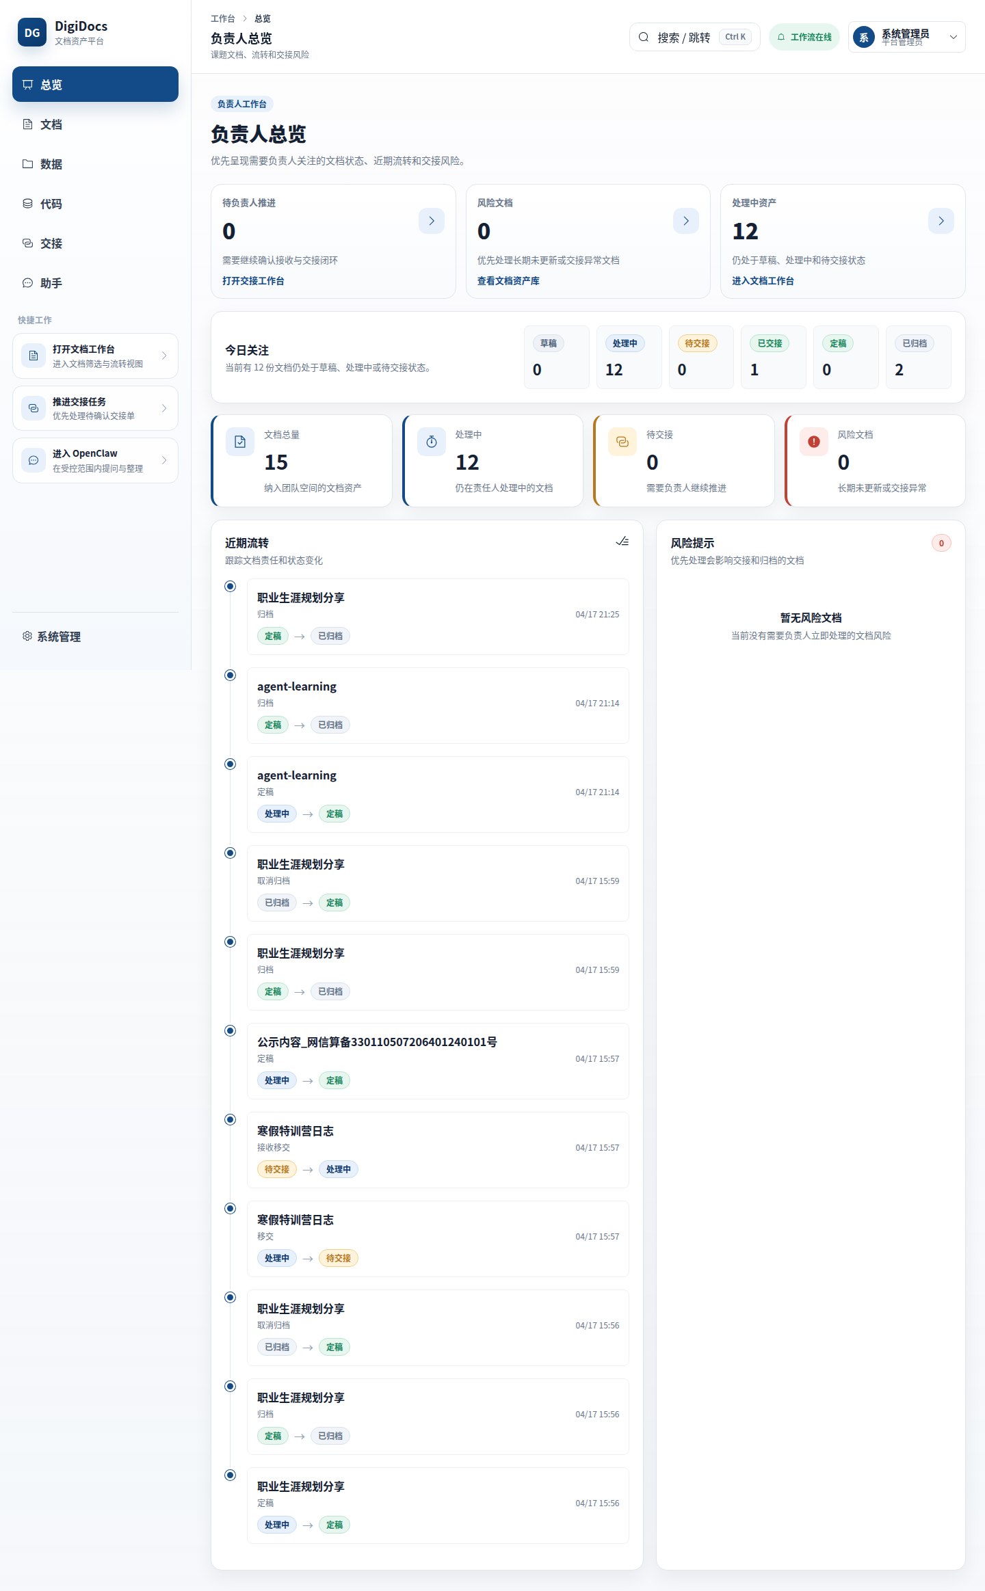Image resolution: width=985 pixels, height=1591 pixels.
Task: Click the checklist icon in 近期流转 header
Action: [x=622, y=542]
